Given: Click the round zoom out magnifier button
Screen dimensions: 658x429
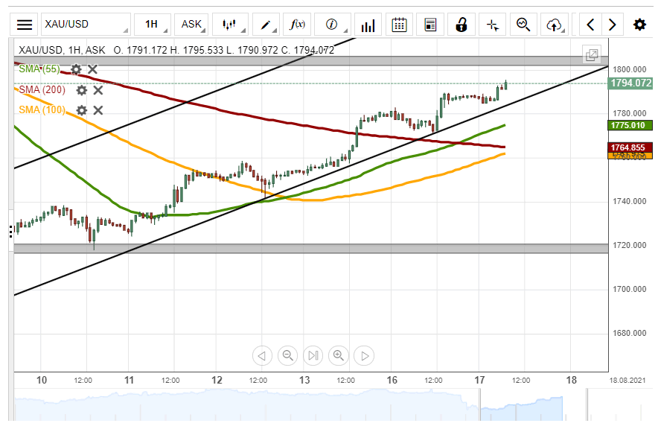Looking at the screenshot, I should pos(287,356).
